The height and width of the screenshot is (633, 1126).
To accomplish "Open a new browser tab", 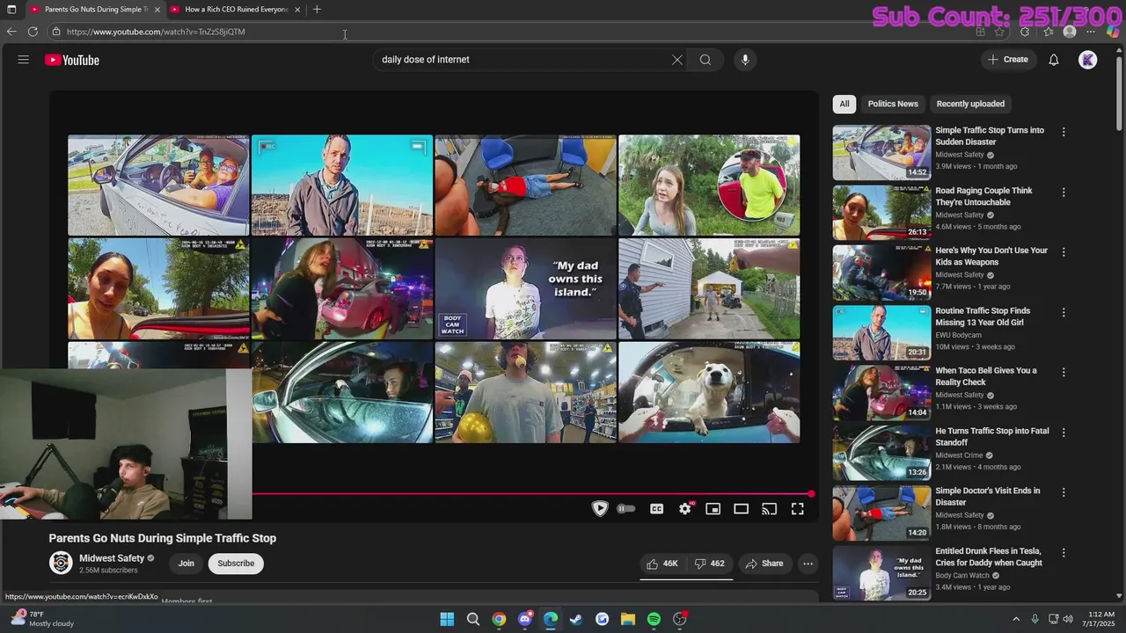I will point(317,10).
